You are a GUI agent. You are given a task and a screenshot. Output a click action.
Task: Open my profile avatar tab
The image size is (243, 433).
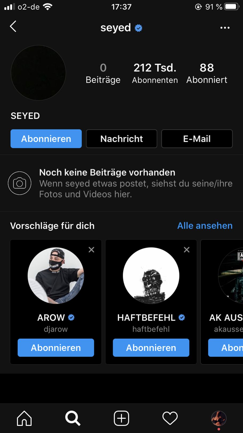219,418
